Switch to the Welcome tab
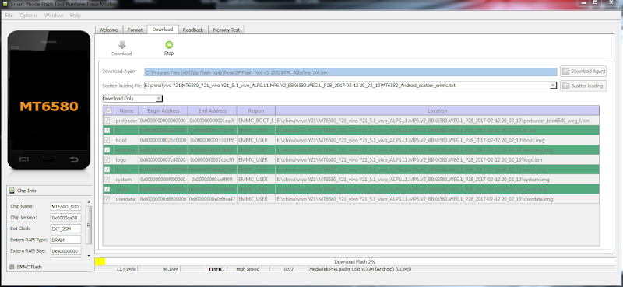This screenshot has width=623, height=287. [108, 30]
